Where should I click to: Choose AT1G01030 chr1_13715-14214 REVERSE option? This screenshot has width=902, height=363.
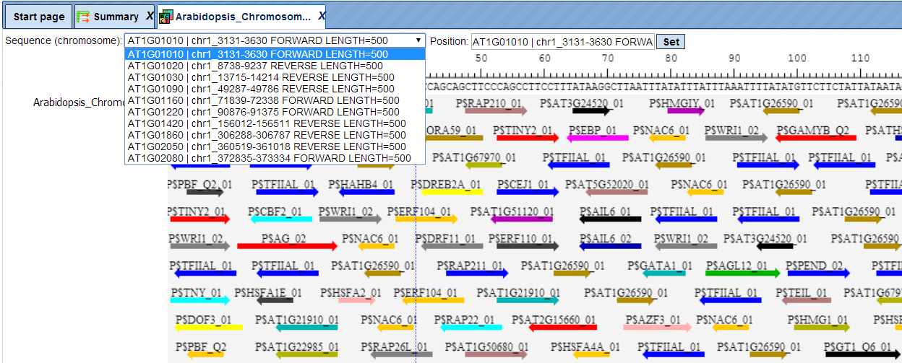coord(275,77)
